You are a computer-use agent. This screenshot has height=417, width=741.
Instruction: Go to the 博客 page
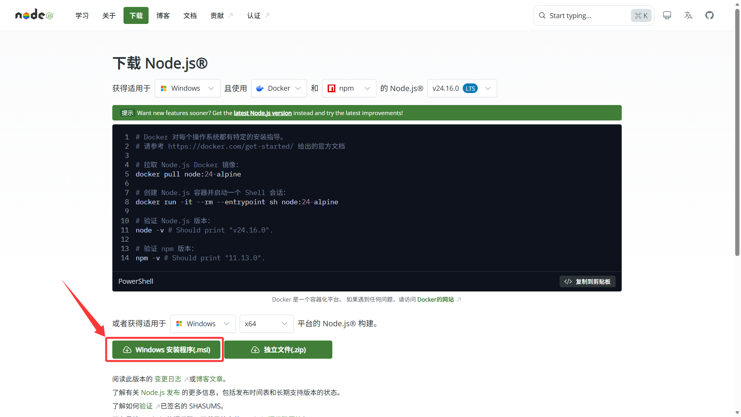[163, 15]
